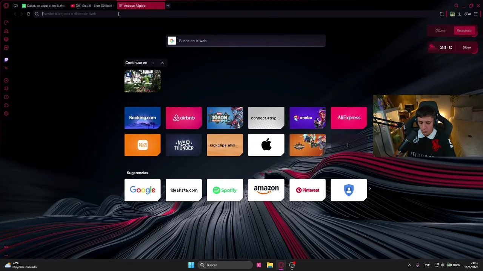Image resolution: width=483 pixels, height=271 pixels.
Task: Open the GX Mods icon in sidebar
Action: (x=6, y=48)
